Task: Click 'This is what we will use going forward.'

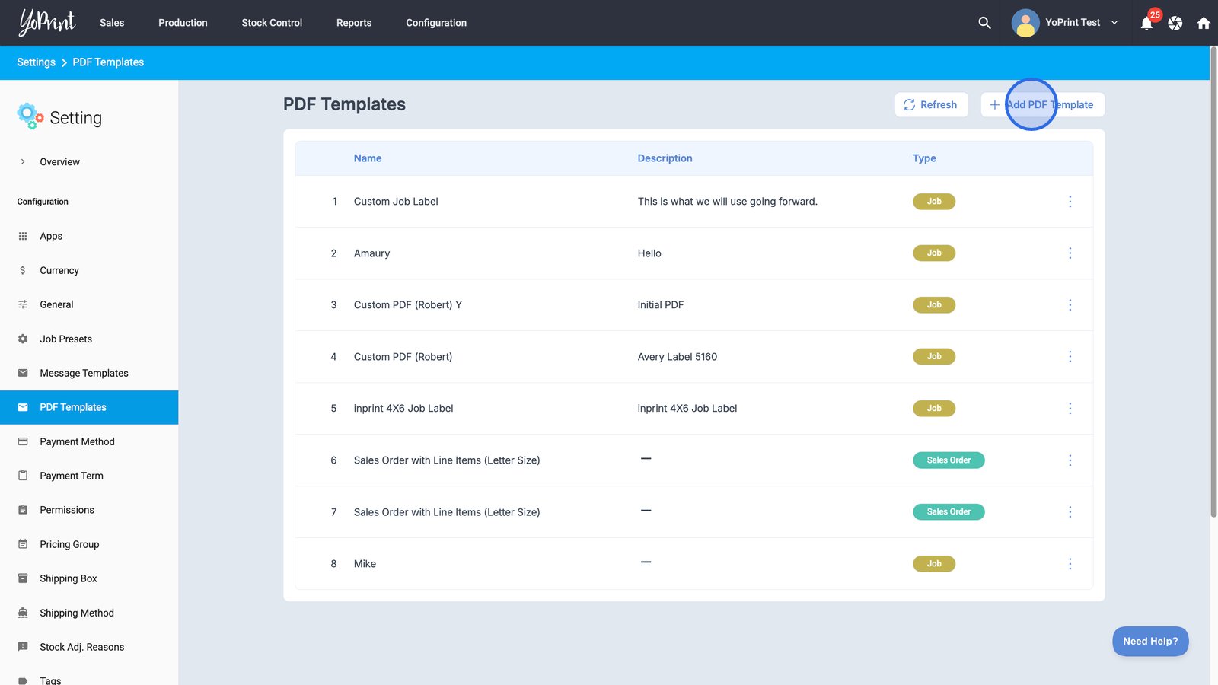Action: coord(728,202)
